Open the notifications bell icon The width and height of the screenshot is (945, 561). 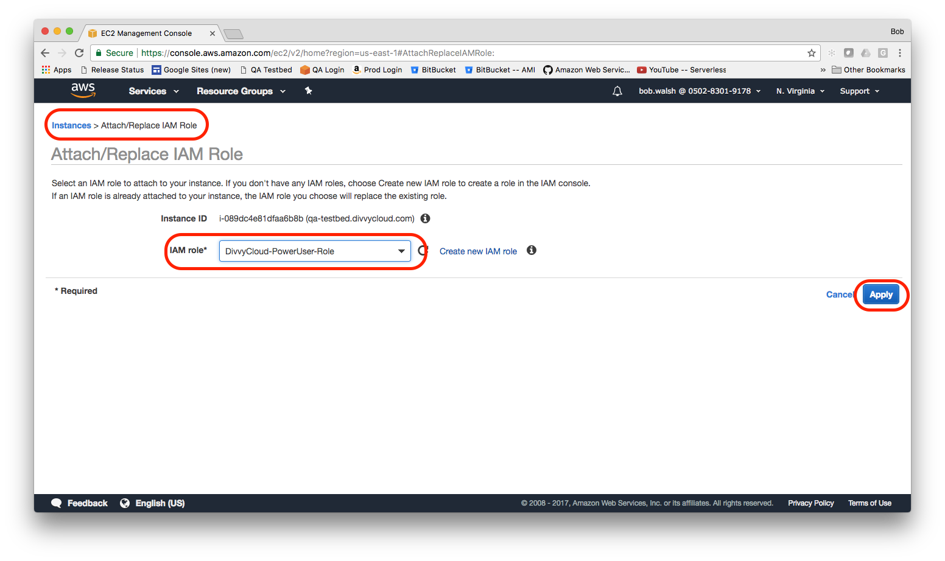[617, 91]
